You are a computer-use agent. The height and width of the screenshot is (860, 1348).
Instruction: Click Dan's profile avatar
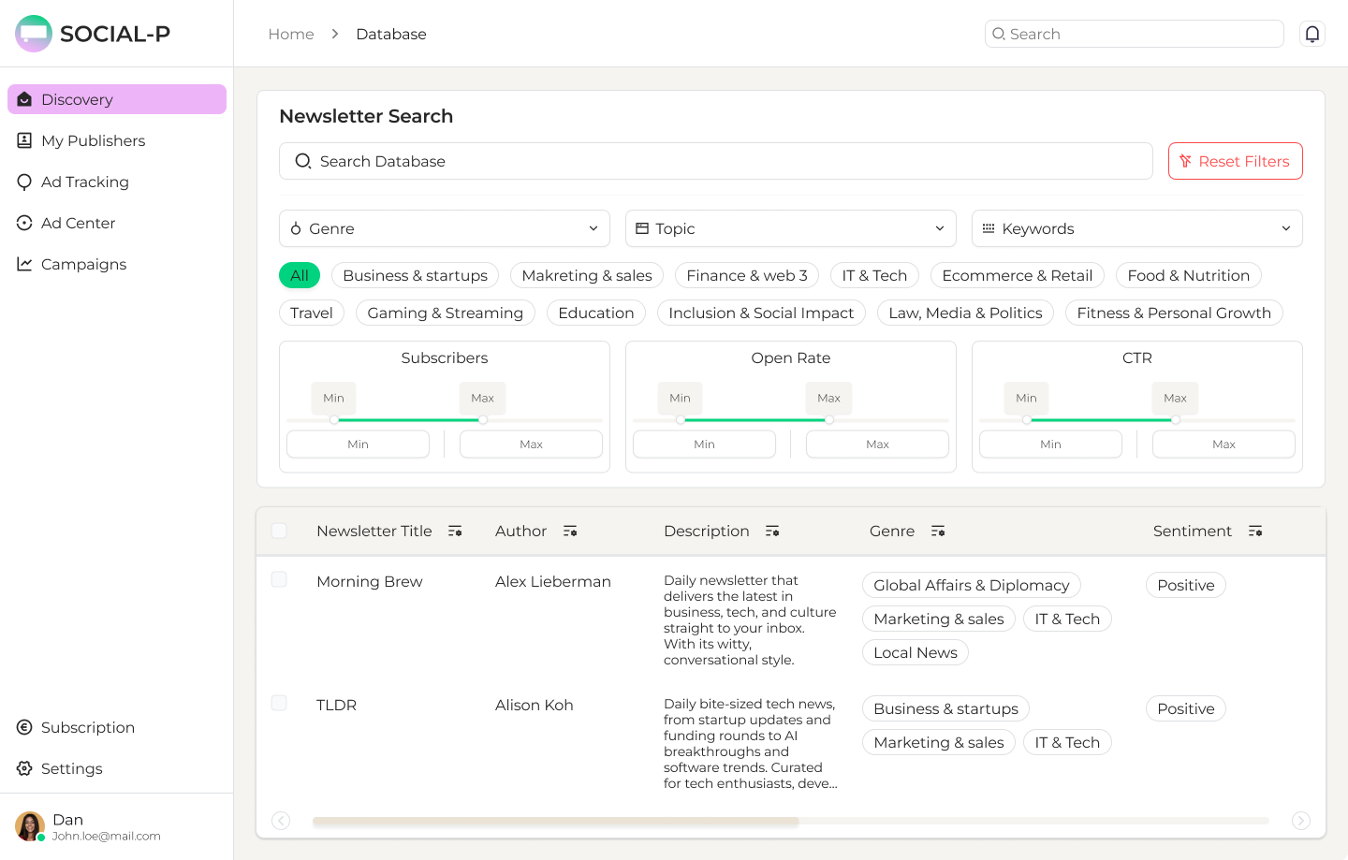tap(30, 826)
